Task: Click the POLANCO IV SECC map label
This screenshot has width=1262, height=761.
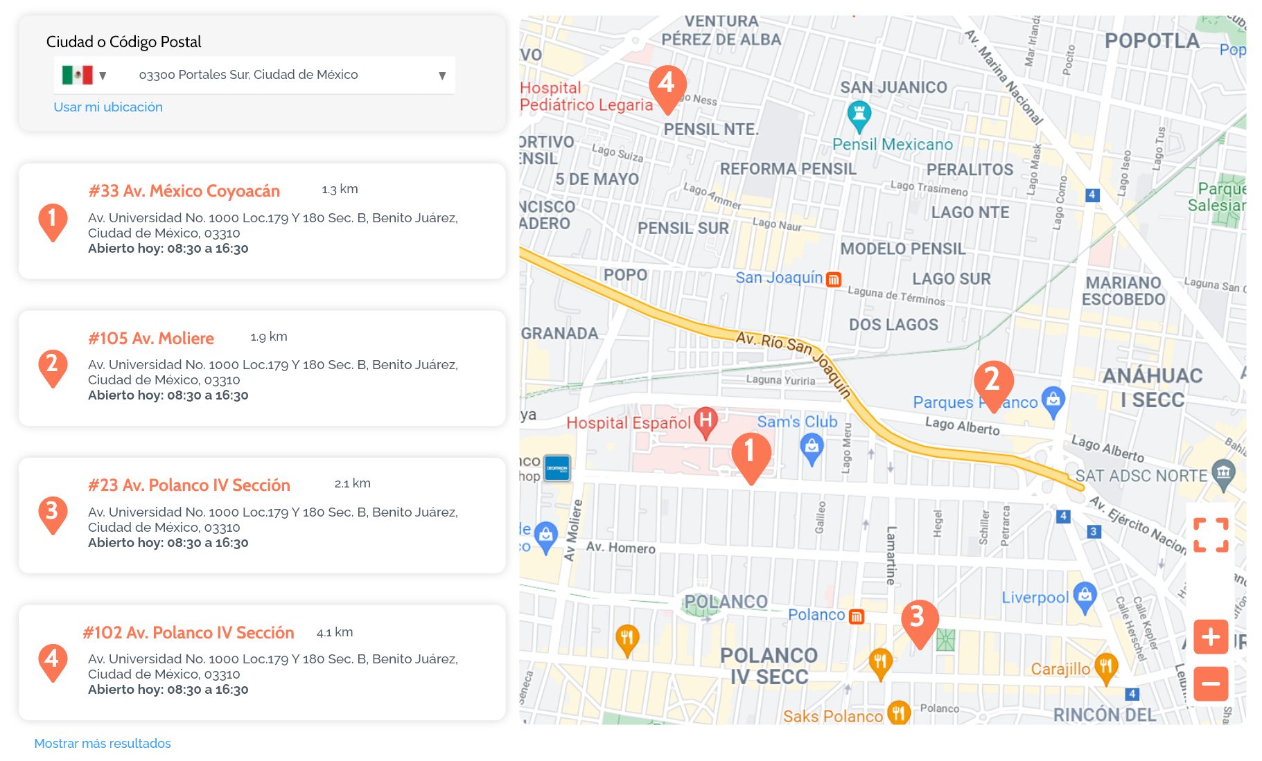Action: pos(769,665)
